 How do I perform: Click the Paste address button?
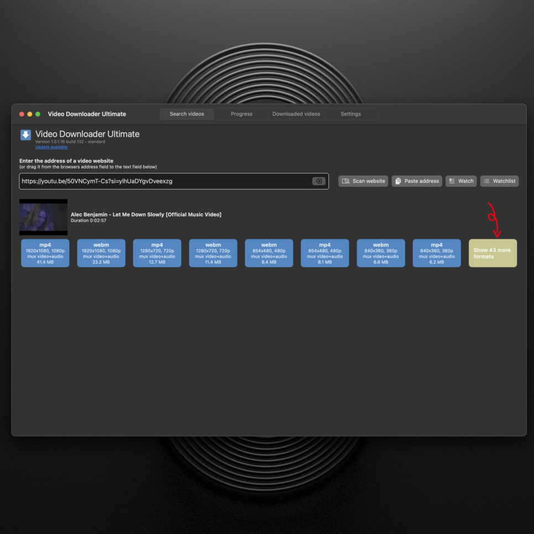pyautogui.click(x=416, y=181)
